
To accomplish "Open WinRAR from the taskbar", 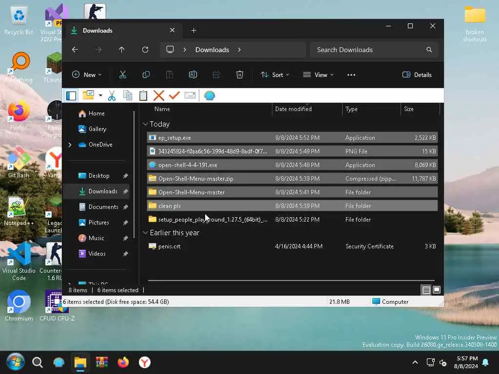I will click(102, 362).
